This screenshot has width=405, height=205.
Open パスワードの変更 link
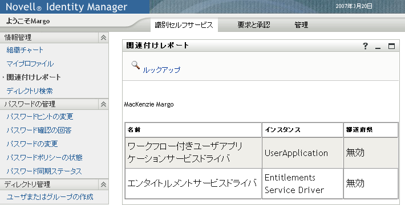pyautogui.click(x=32, y=144)
